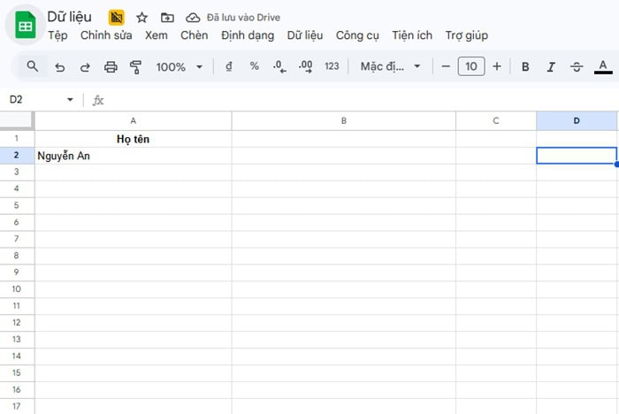Viewport: 619px width, 414px height.
Task: Select cell A2 containing Nguyễn An
Action: pos(133,156)
